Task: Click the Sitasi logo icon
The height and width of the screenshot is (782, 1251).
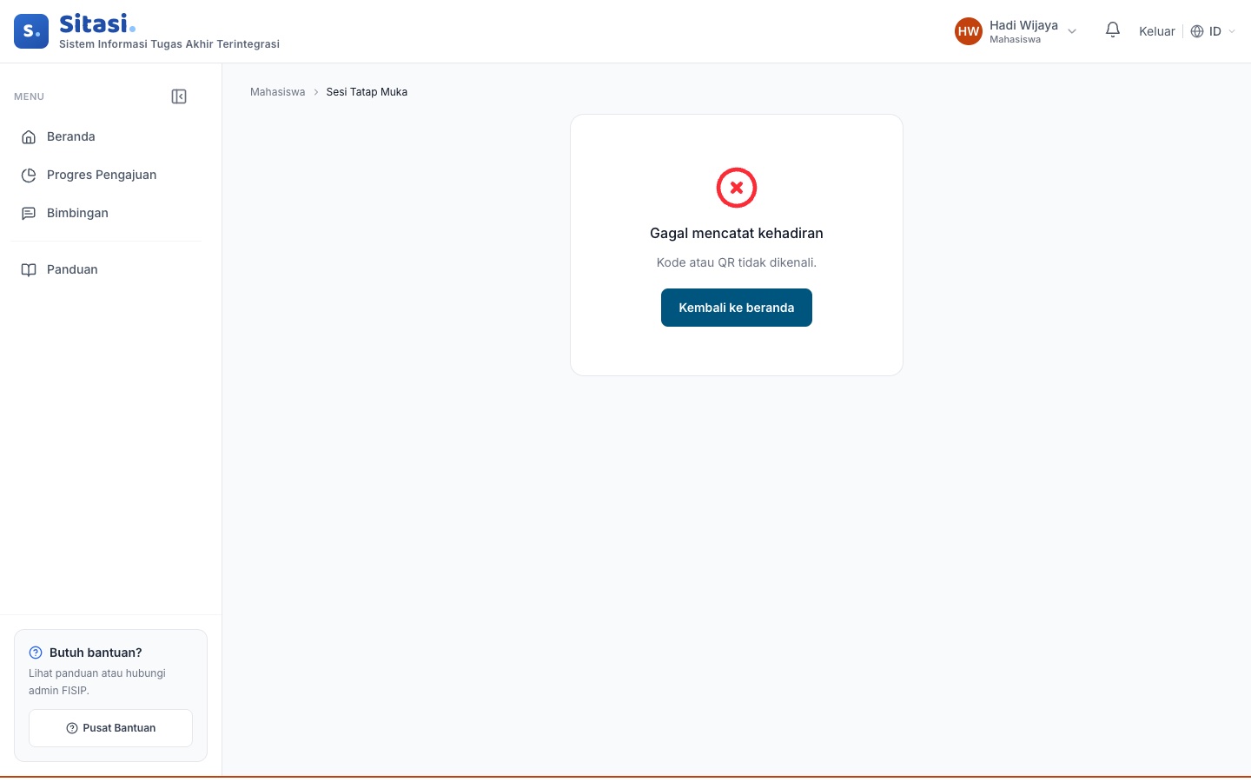Action: pyautogui.click(x=31, y=31)
